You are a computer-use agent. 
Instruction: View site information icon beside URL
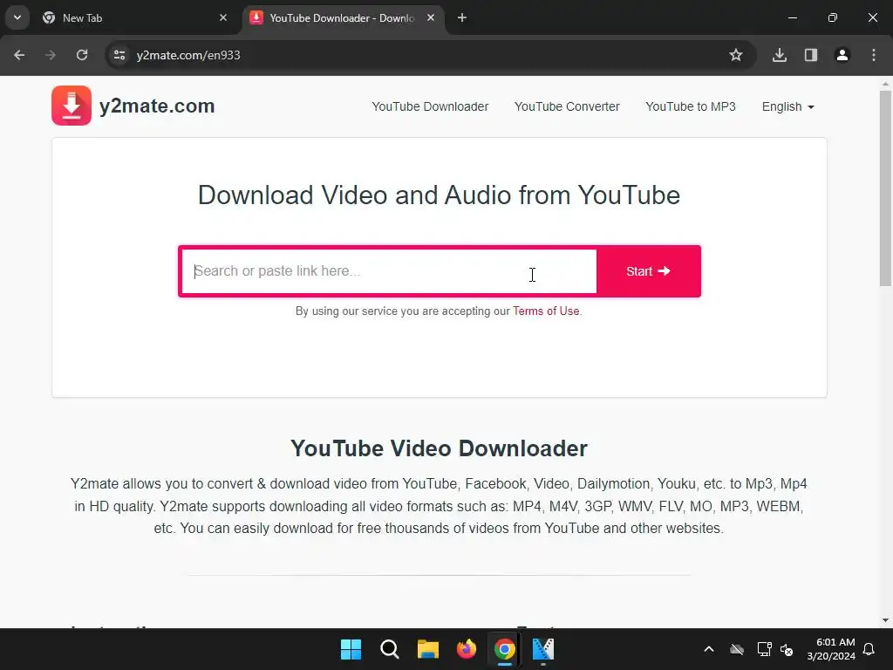coord(119,55)
